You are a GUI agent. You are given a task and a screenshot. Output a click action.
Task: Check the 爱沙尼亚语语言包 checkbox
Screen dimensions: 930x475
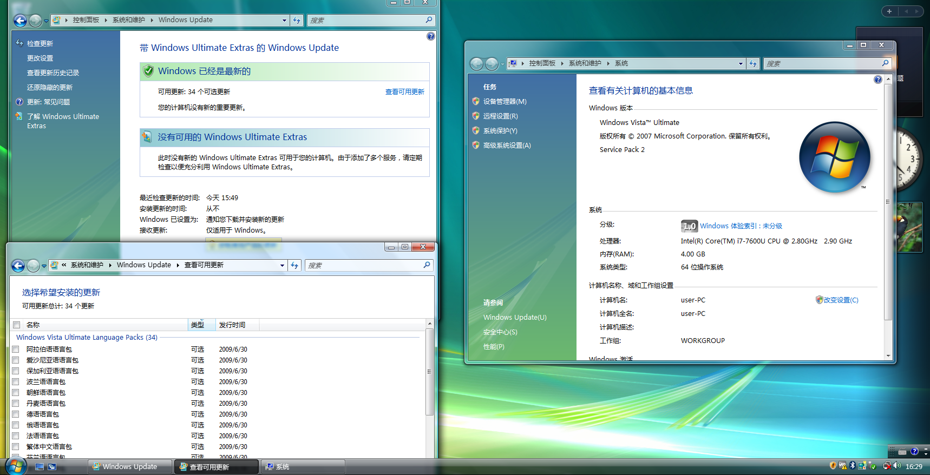click(x=16, y=360)
